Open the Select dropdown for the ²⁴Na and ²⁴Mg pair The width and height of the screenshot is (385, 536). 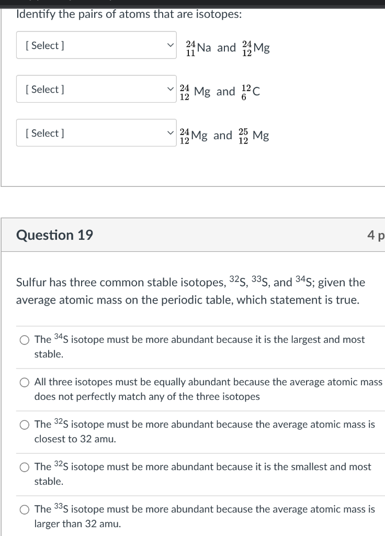(96, 46)
